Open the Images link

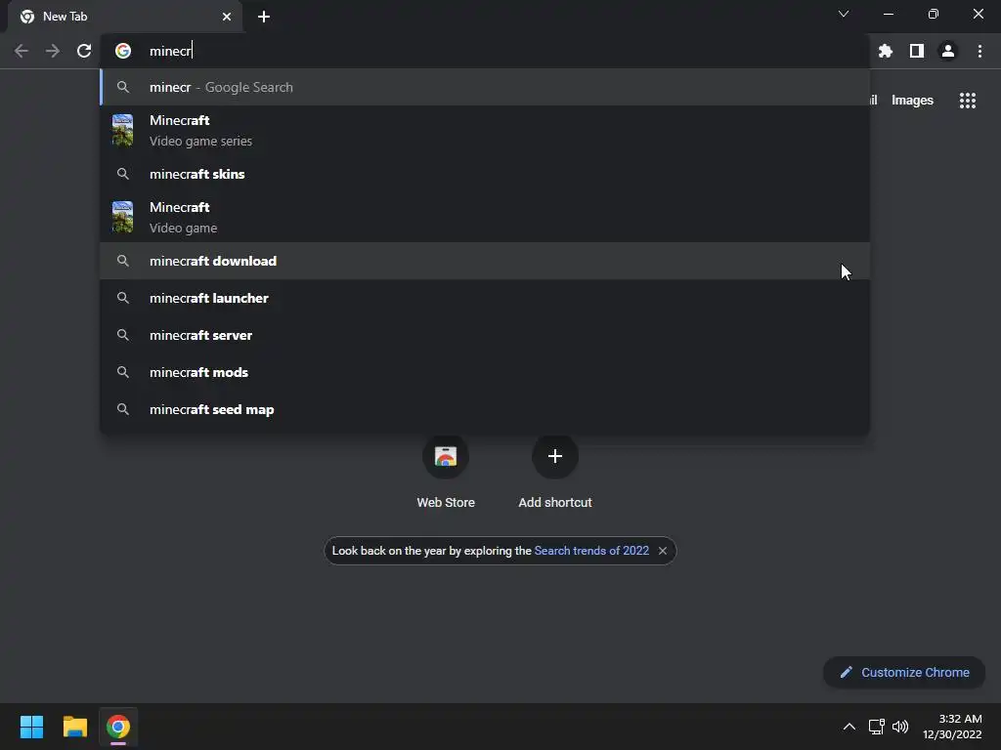tap(912, 101)
